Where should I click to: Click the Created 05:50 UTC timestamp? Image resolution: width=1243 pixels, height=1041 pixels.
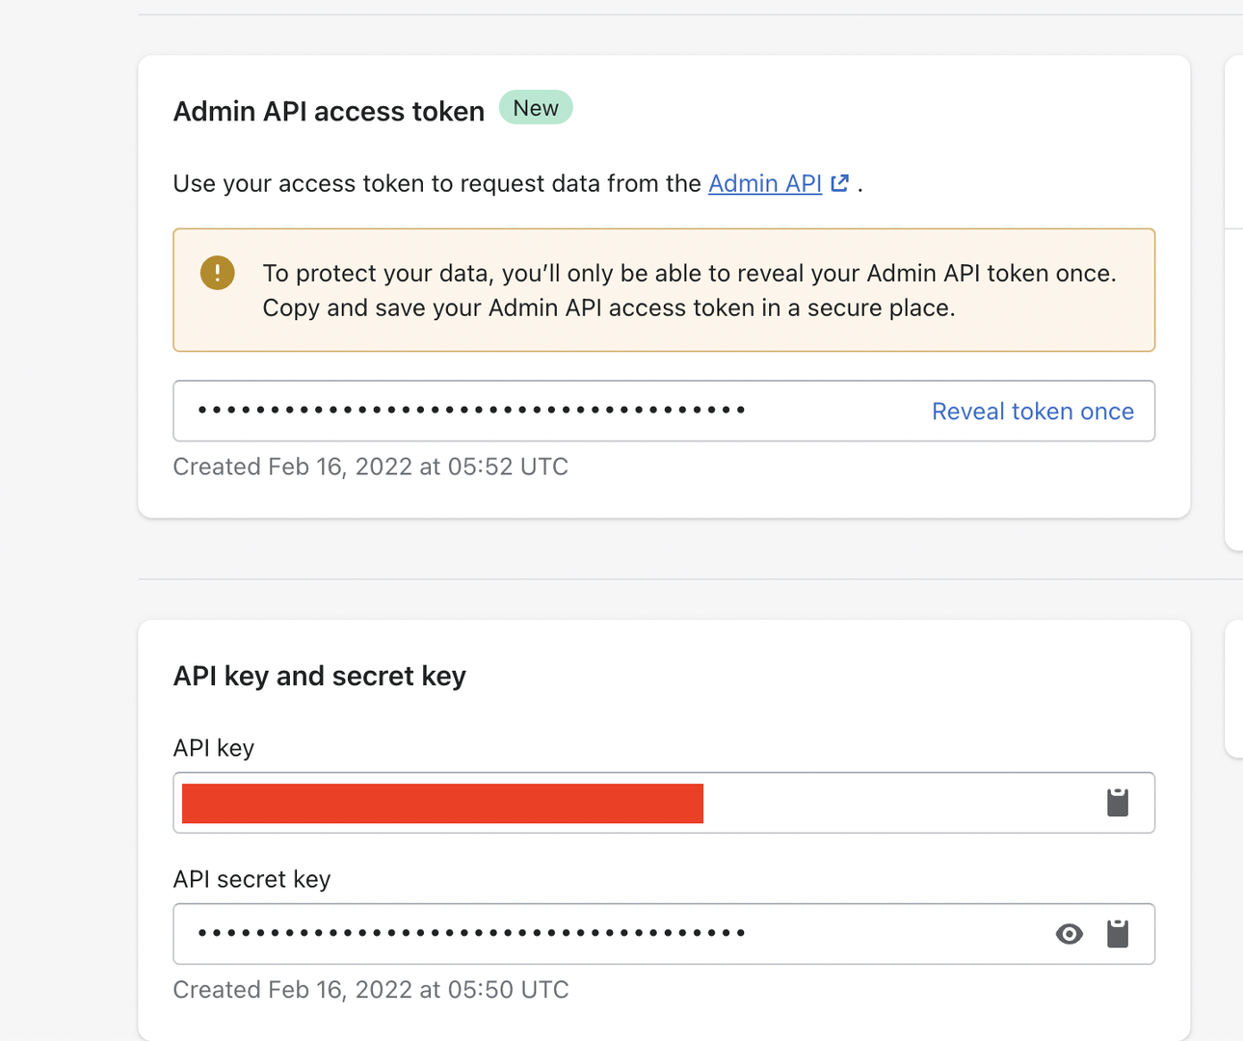(x=370, y=990)
